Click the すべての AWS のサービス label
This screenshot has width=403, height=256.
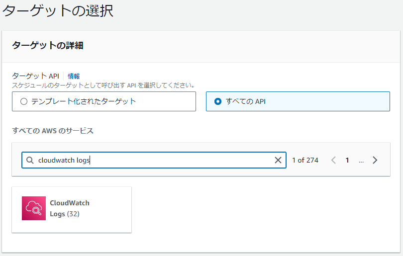[x=53, y=131]
